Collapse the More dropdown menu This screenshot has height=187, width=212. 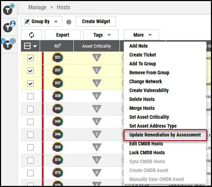[x=141, y=35]
